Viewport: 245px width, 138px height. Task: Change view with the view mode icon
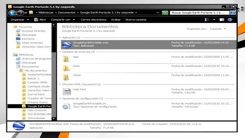pyautogui.click(x=207, y=20)
